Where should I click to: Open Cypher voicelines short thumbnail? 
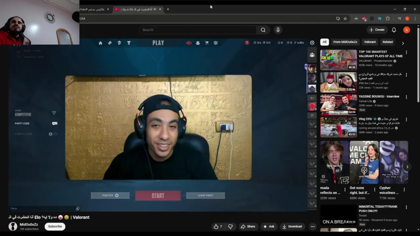tap(394, 162)
